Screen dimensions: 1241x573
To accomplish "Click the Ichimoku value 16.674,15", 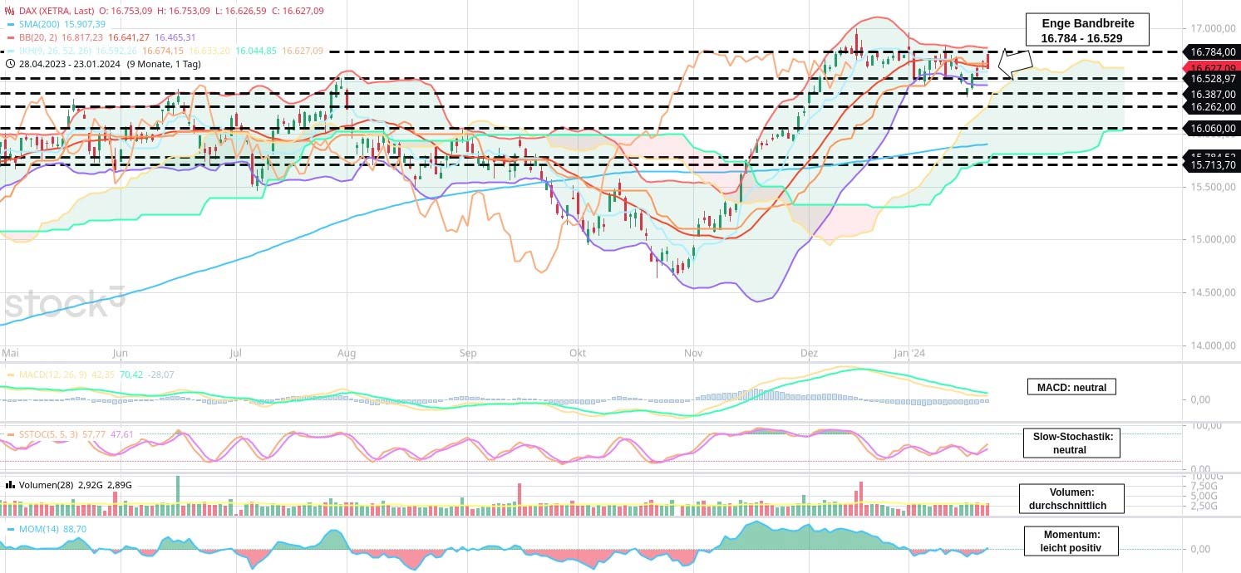I will tap(163, 51).
